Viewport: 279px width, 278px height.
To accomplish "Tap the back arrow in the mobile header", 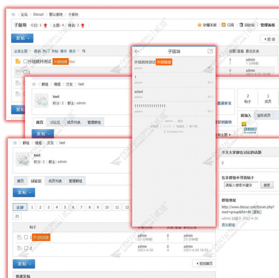I will coord(137,51).
